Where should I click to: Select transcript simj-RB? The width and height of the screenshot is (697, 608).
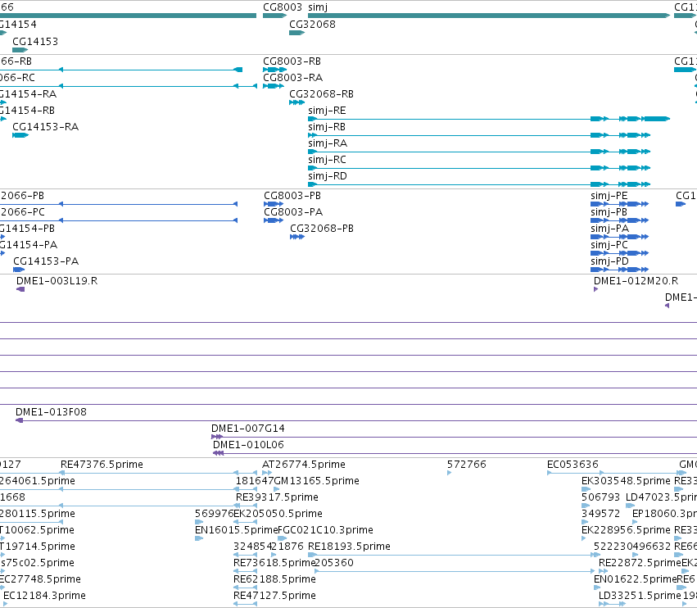point(479,135)
